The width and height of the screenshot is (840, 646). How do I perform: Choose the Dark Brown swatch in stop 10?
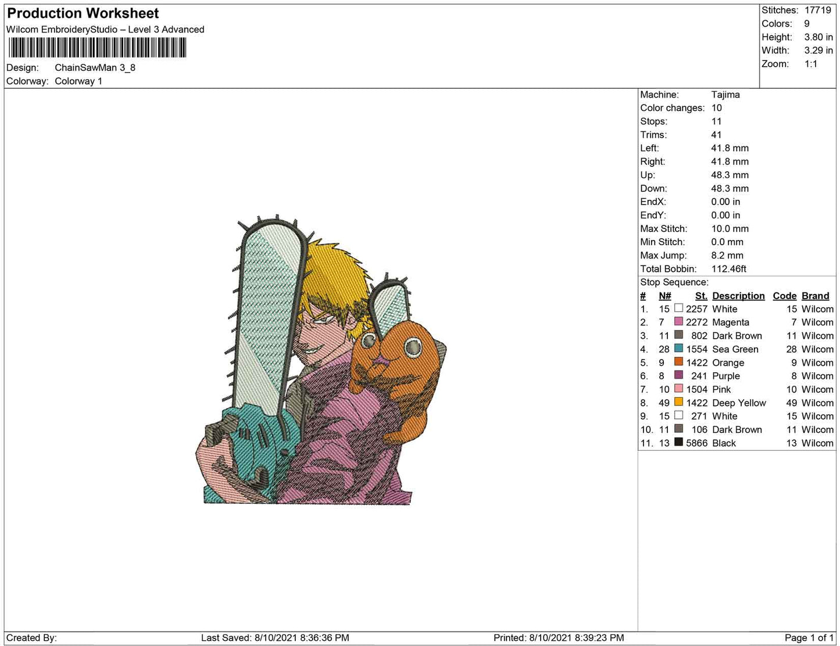[x=678, y=429]
